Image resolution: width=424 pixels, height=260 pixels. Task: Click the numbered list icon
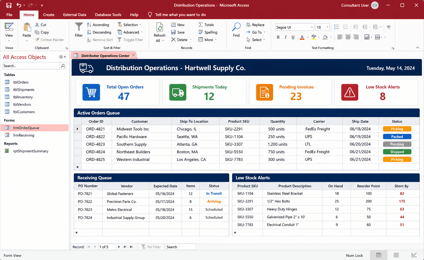346,27
